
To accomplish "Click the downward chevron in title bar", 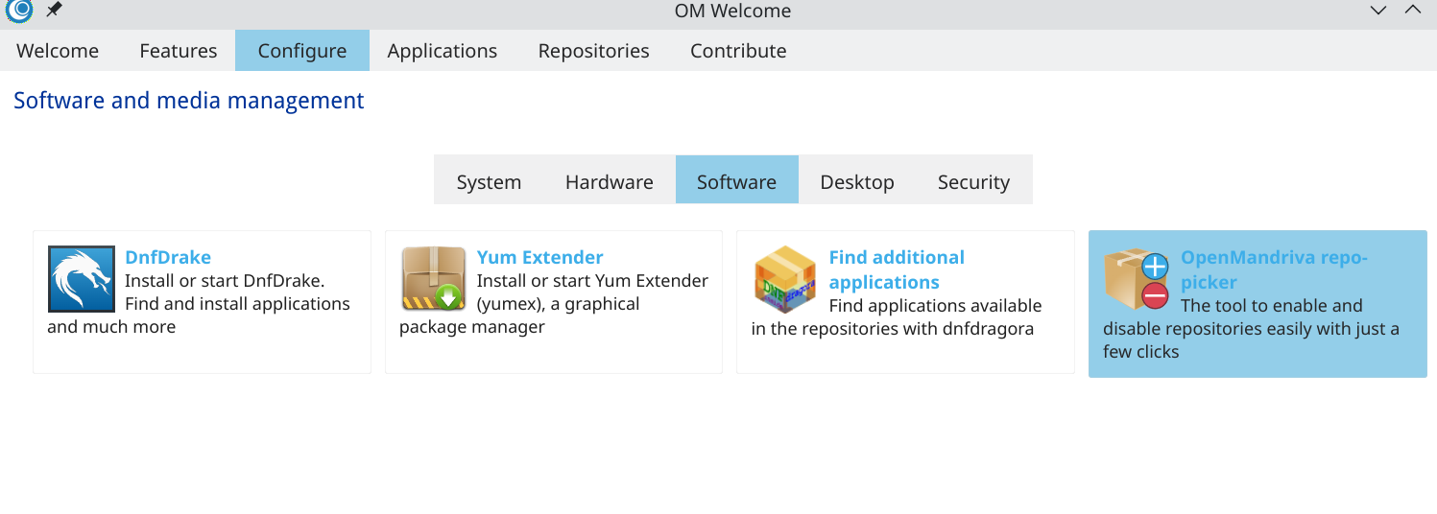I will point(1378,11).
